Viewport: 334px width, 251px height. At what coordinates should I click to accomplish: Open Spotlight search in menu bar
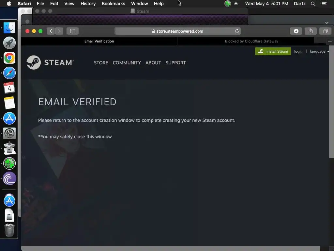313,4
